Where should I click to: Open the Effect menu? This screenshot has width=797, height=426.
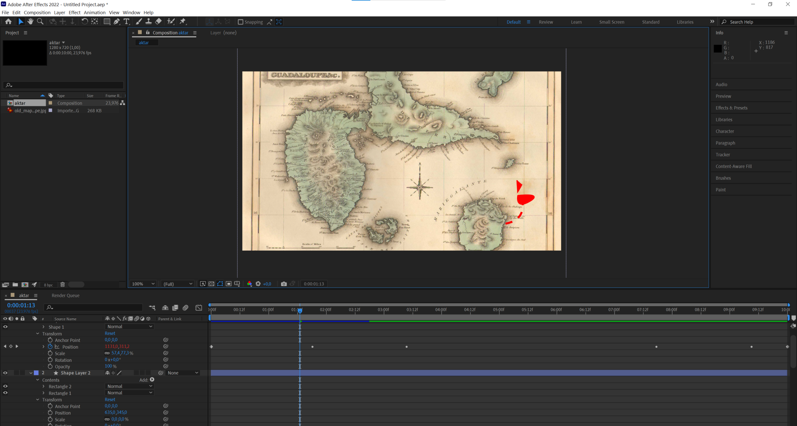pos(74,12)
